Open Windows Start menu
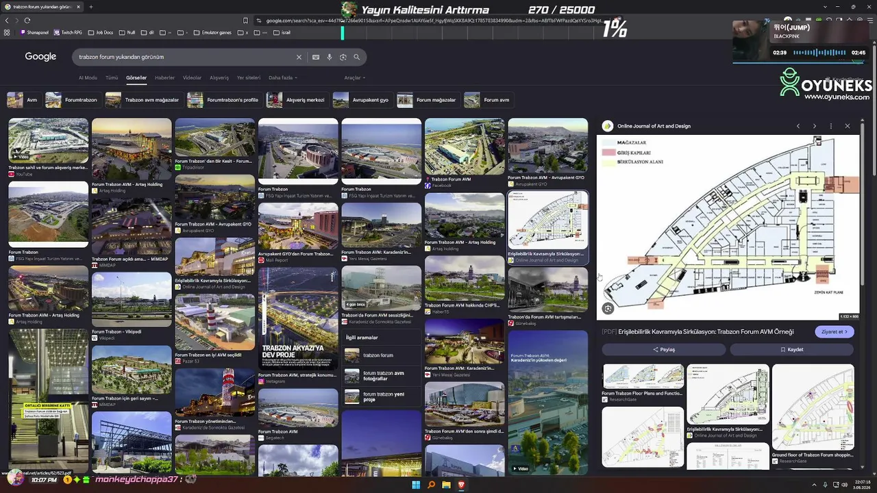 tap(416, 485)
